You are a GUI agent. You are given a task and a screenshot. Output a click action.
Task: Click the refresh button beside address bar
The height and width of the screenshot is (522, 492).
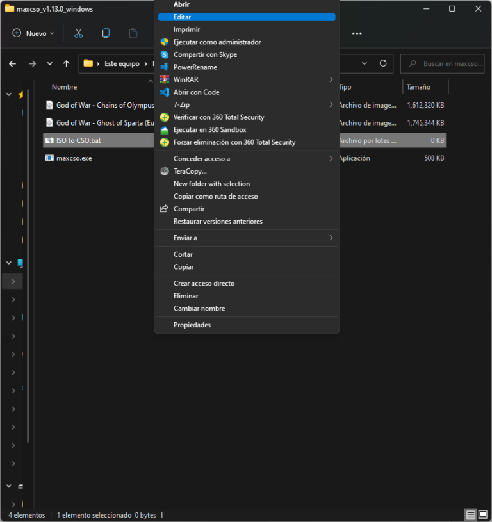tap(383, 64)
